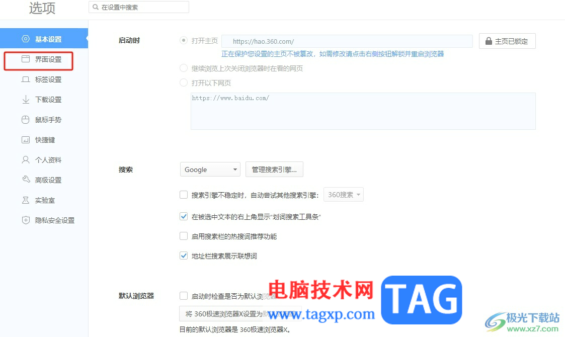
Task: Go to 下载设置 section
Action: point(44,100)
